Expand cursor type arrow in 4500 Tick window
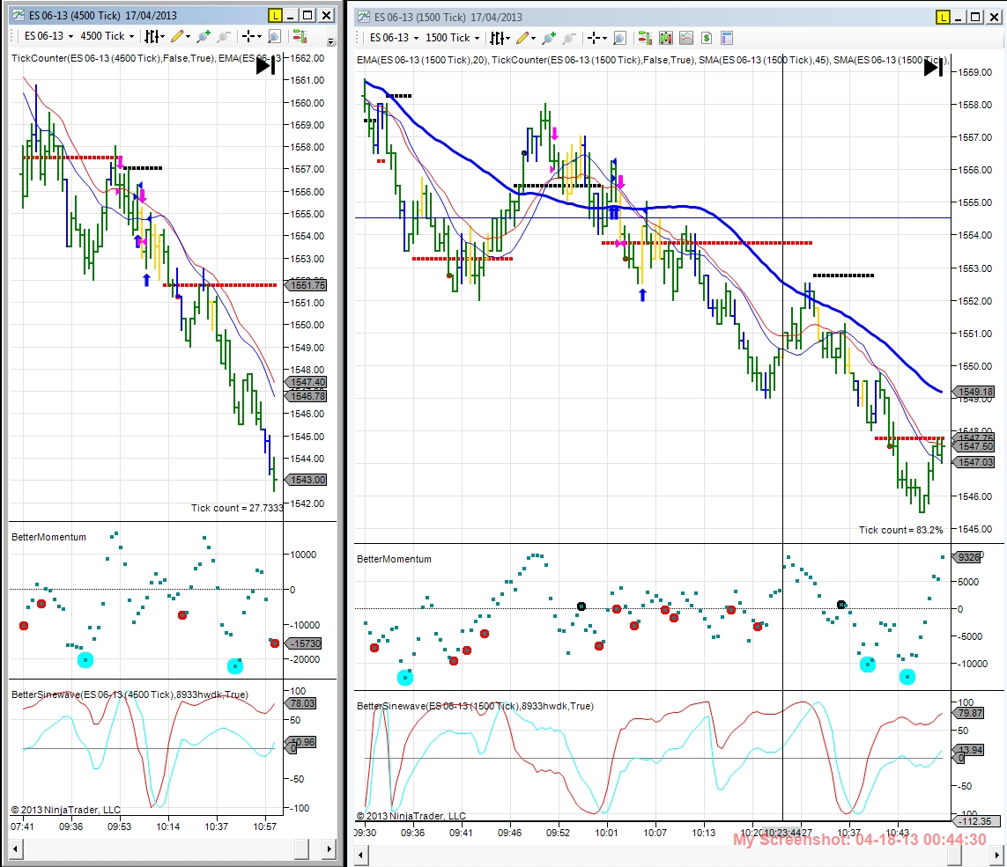Viewport: 1007px width, 867px height. (259, 37)
